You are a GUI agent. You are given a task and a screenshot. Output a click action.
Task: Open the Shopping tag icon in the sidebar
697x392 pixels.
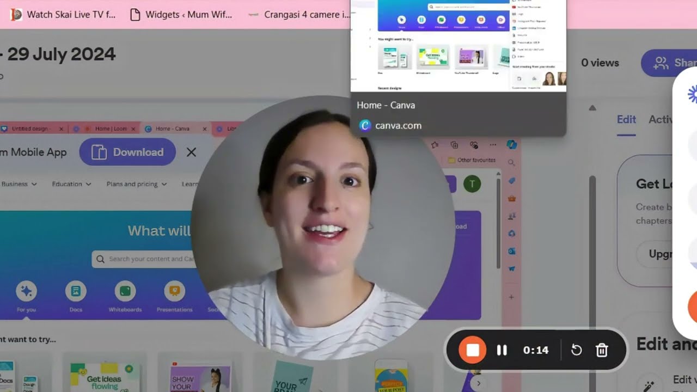point(511,180)
